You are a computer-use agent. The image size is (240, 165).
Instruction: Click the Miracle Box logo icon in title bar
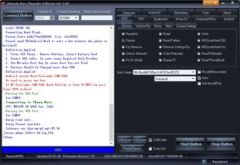coord(3,3)
